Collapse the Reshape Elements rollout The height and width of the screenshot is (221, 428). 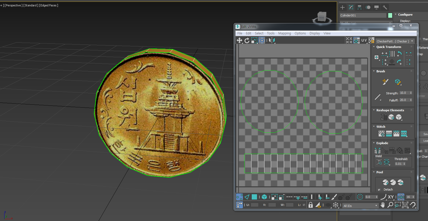(374, 110)
